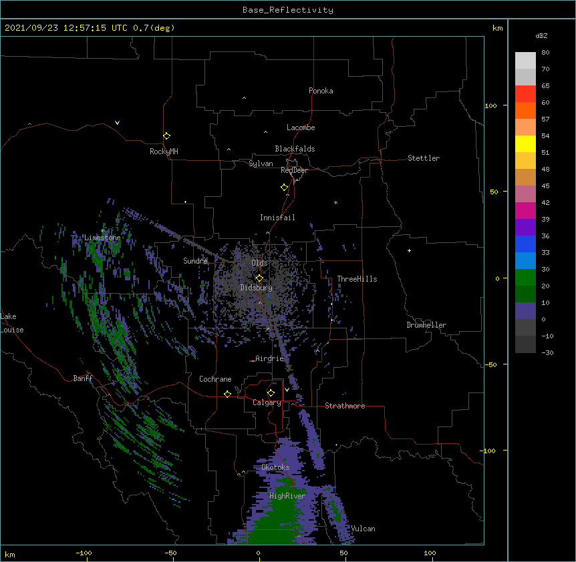
Task: Click the slate purple 0–10 dBZ legend swatch
Action: click(x=525, y=311)
